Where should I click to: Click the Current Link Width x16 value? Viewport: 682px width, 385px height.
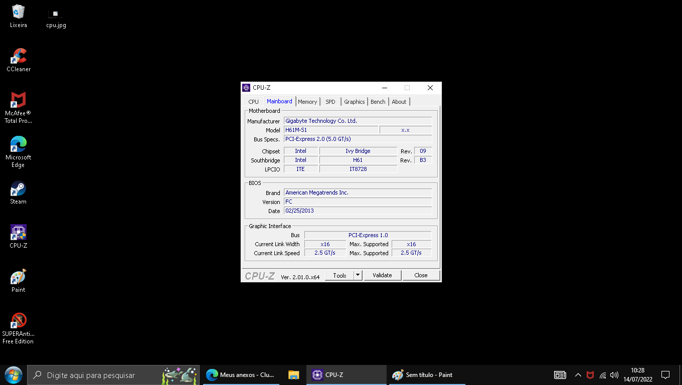tap(325, 244)
